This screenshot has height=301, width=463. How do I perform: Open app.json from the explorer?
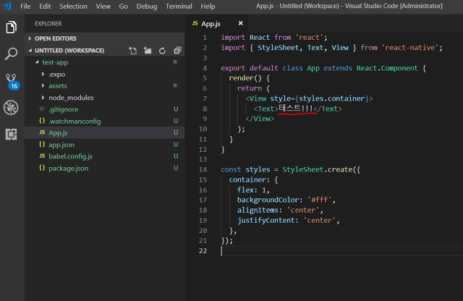coord(104,145)
